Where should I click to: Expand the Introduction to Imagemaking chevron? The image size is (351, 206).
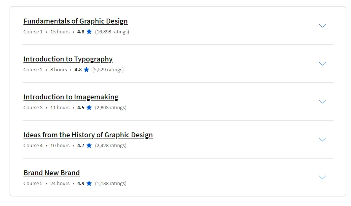pyautogui.click(x=322, y=102)
